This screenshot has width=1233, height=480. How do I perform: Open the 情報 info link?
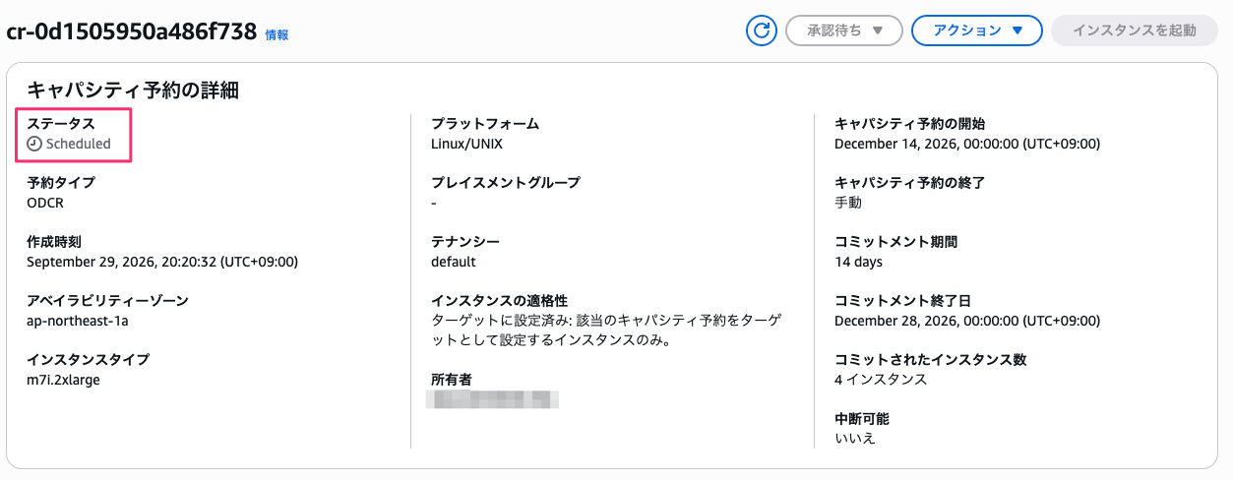[x=277, y=34]
